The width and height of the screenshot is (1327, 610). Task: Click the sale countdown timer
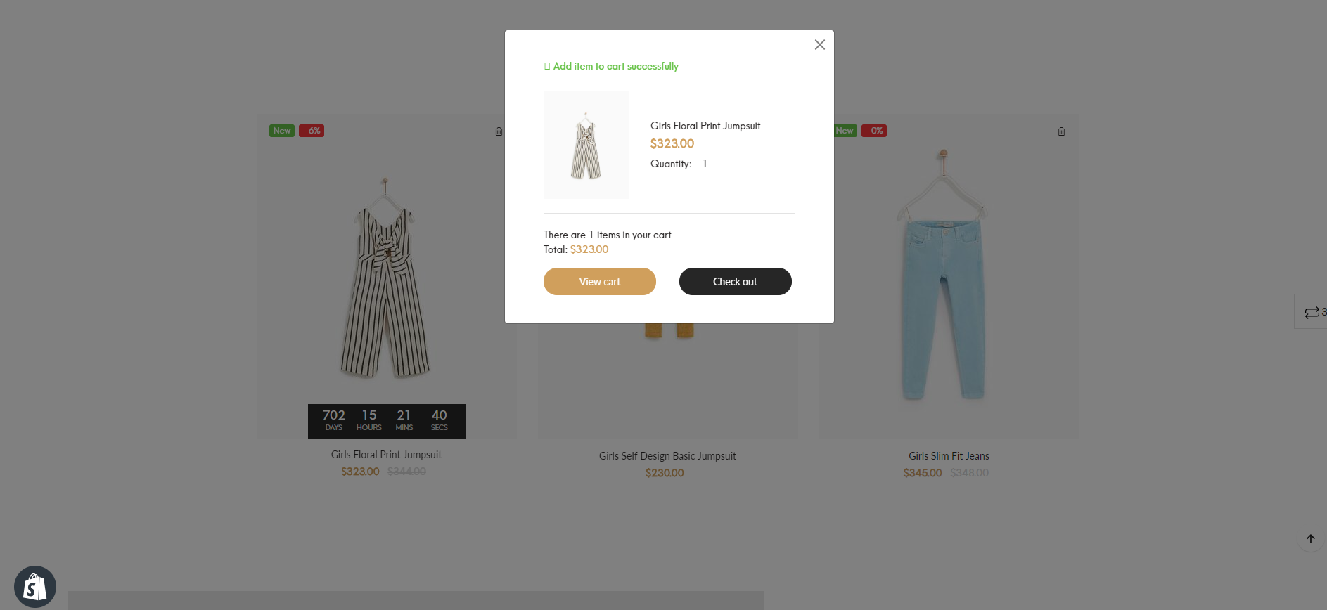coord(386,421)
